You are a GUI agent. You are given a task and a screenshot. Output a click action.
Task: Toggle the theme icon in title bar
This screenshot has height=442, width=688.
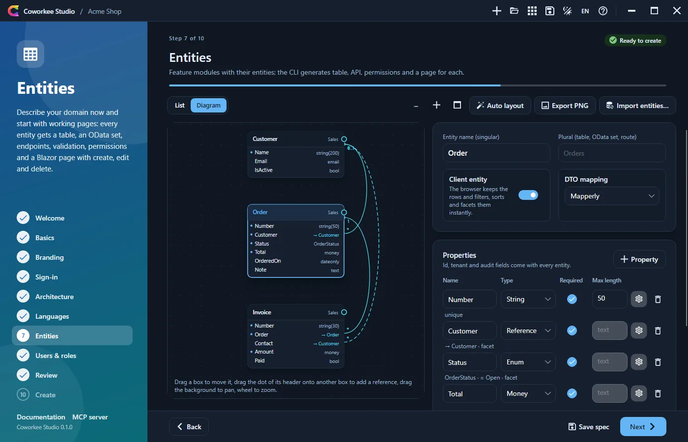tap(568, 11)
